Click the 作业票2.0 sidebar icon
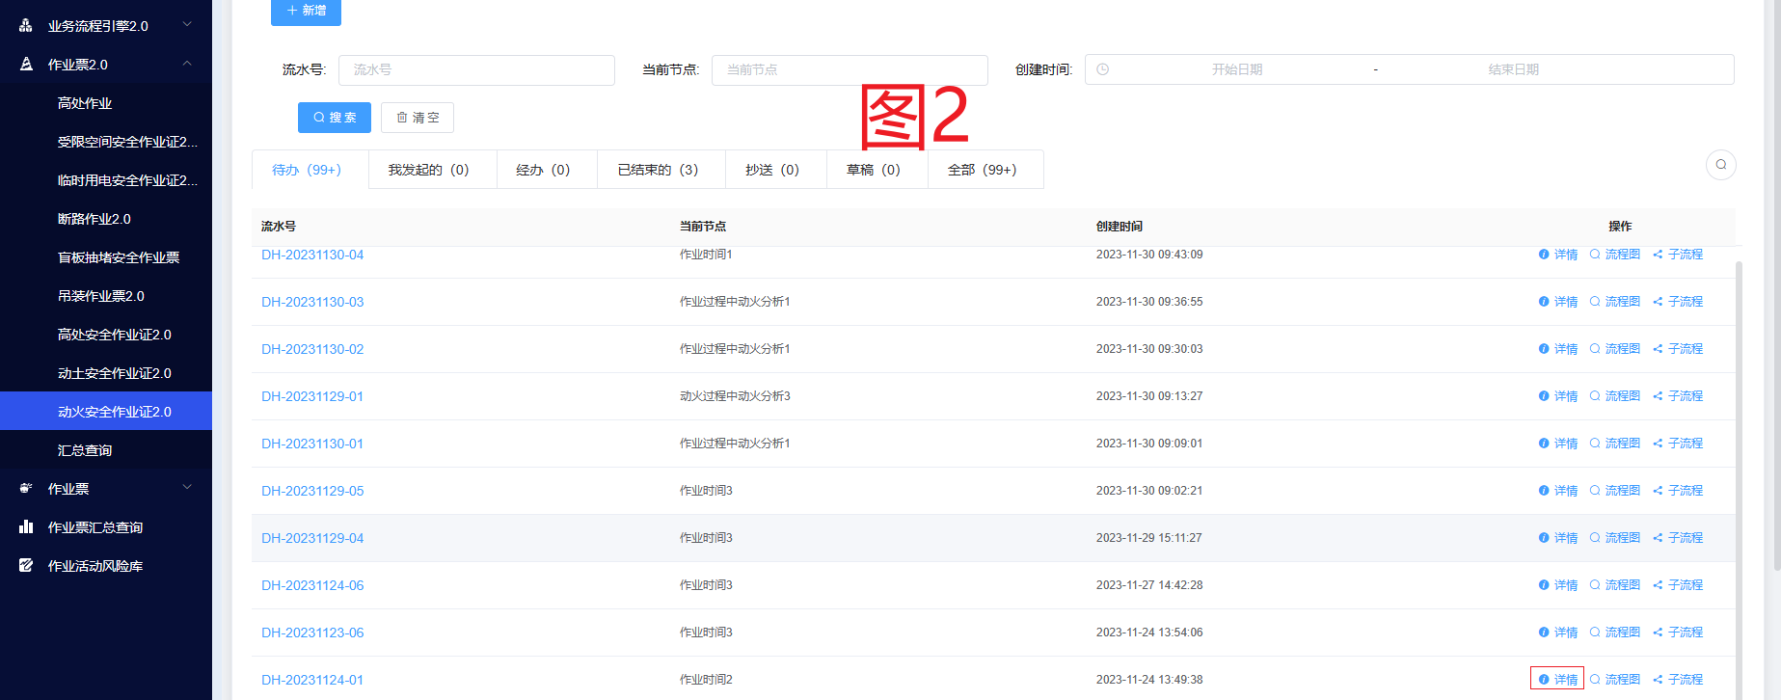This screenshot has width=1781, height=700. pyautogui.click(x=26, y=64)
